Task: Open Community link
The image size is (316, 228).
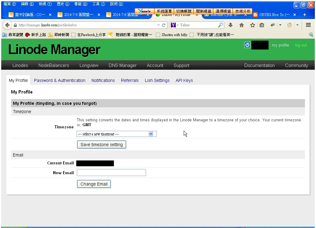Action: coord(296,65)
